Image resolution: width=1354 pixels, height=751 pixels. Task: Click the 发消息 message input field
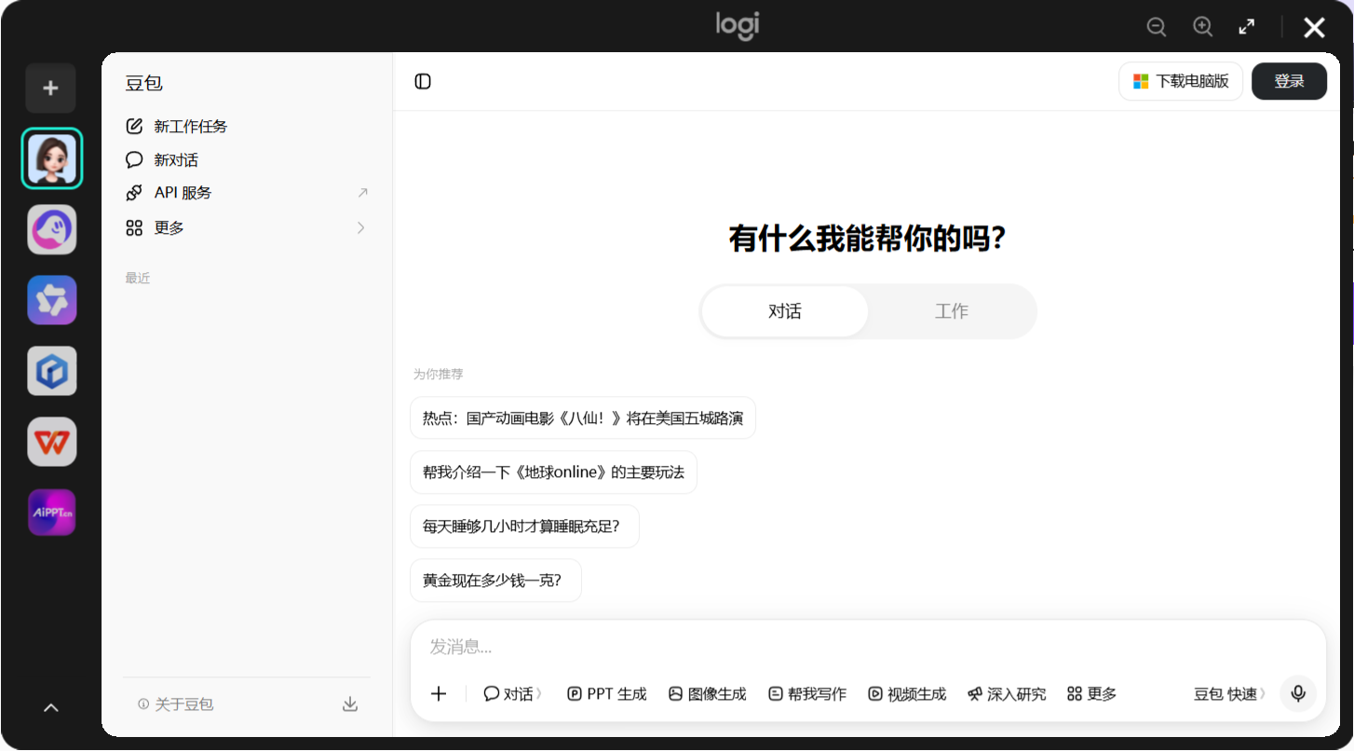[x=868, y=647]
